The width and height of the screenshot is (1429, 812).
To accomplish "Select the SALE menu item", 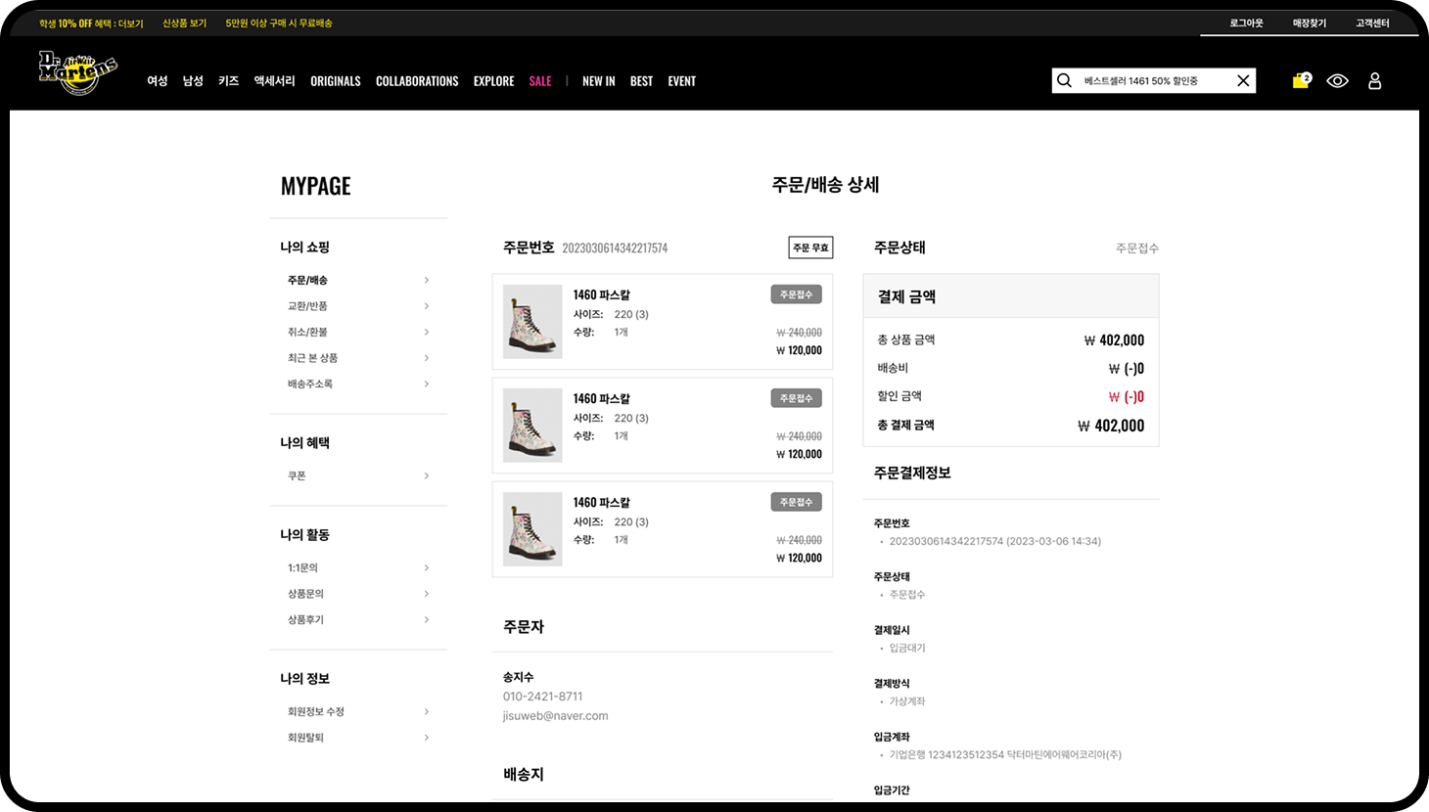I will coord(540,81).
